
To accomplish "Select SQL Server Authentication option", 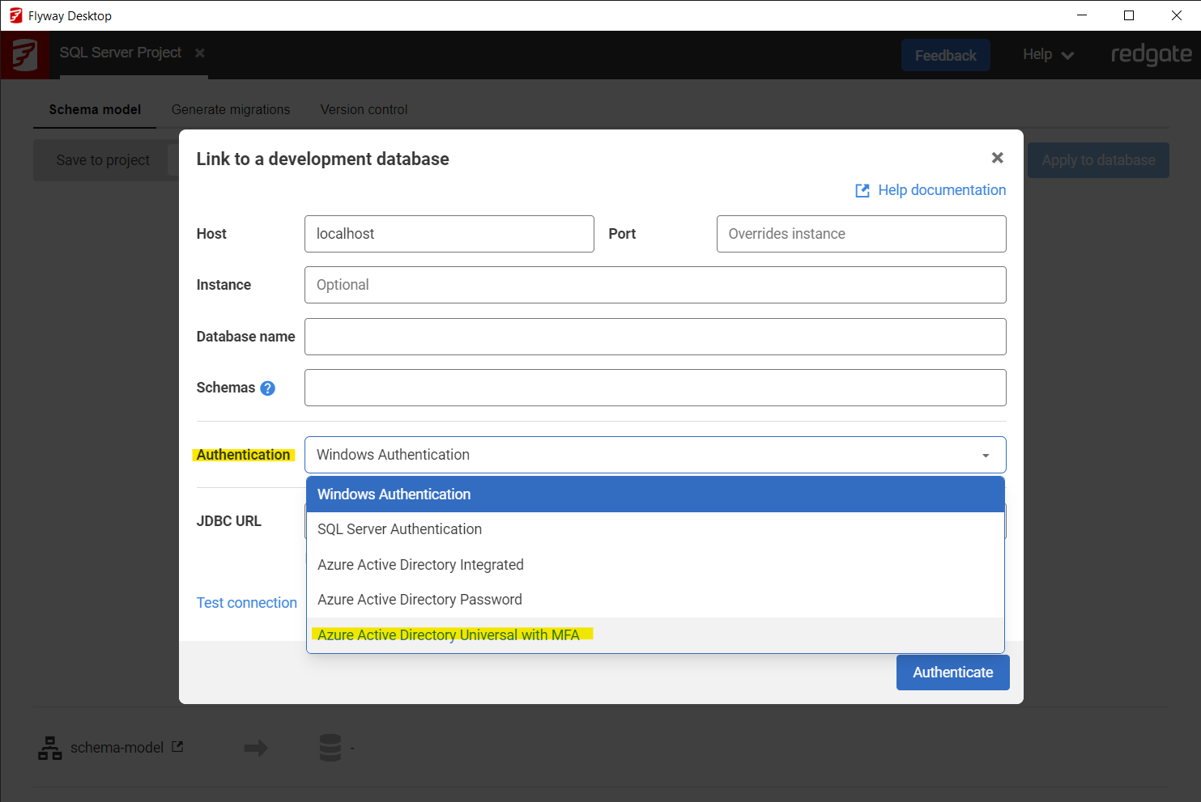I will tap(399, 529).
